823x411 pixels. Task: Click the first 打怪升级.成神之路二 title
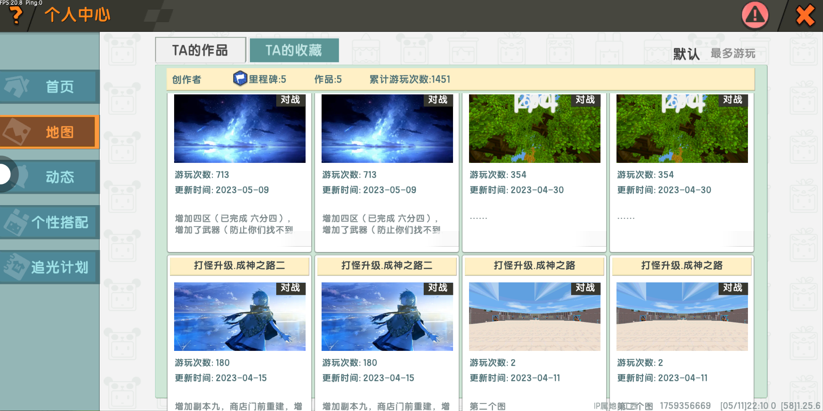tap(239, 266)
